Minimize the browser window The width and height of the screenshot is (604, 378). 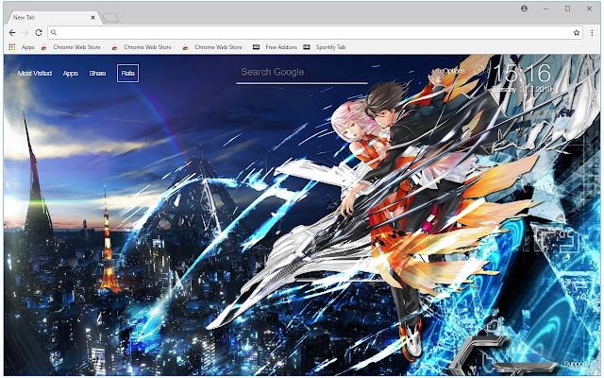pos(545,9)
